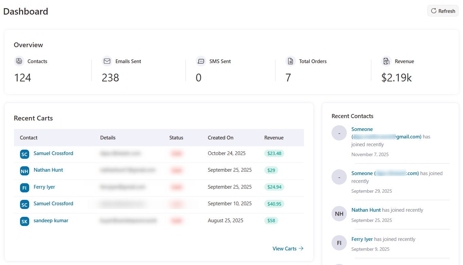Click Nathan Hunt's NH avatar in Recent Carts
Image resolution: width=463 pixels, height=265 pixels.
coord(24,171)
